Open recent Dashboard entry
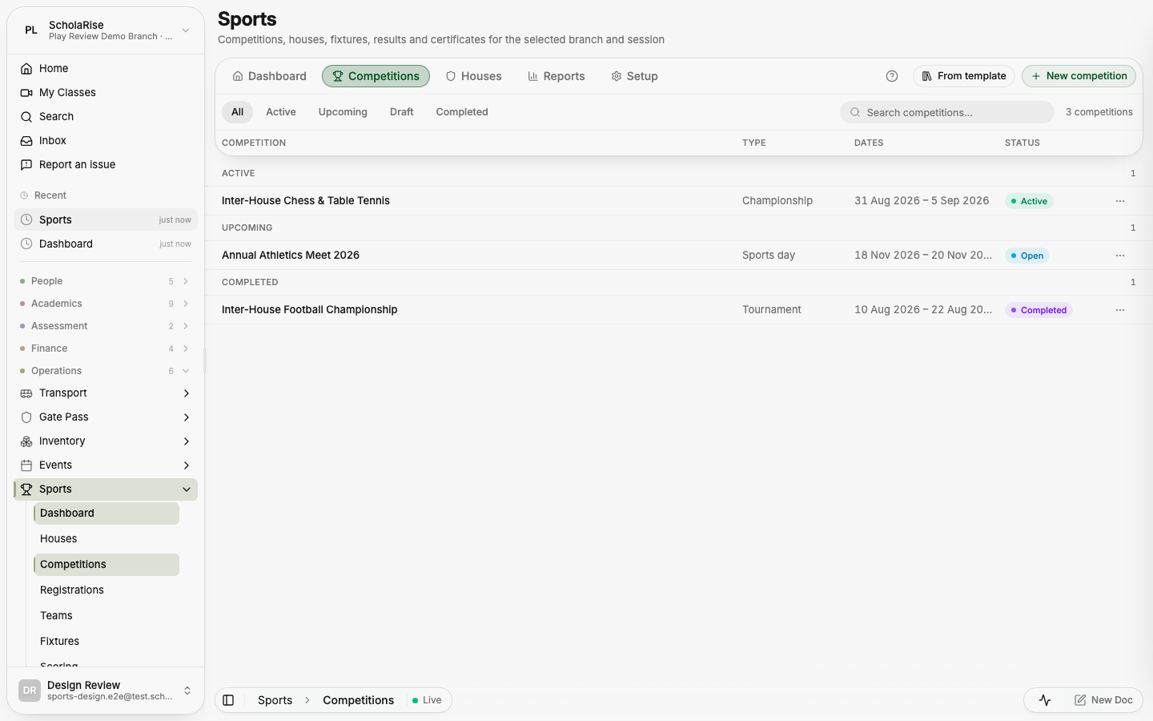1153x721 pixels. (106, 244)
